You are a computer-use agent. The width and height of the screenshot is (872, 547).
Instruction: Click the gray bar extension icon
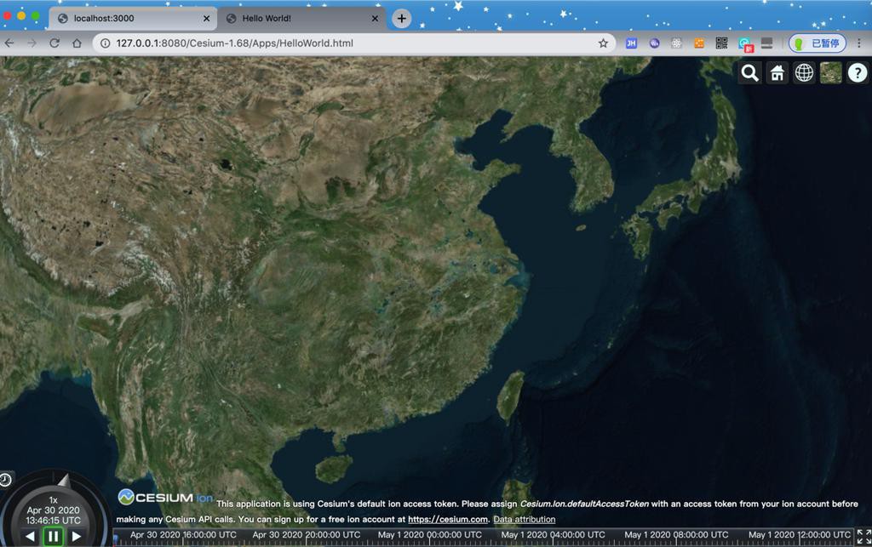[767, 43]
